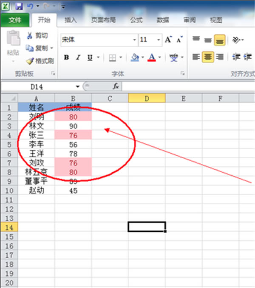Click the 文 phonetic guide icon

click(174, 58)
